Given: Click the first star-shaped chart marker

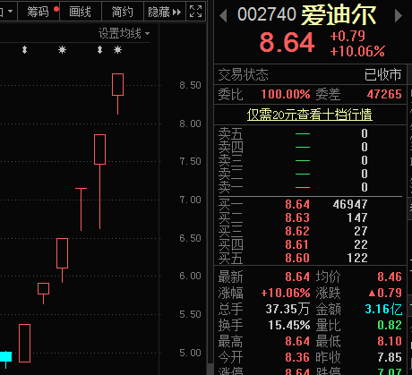Looking at the screenshot, I should pos(62,50).
